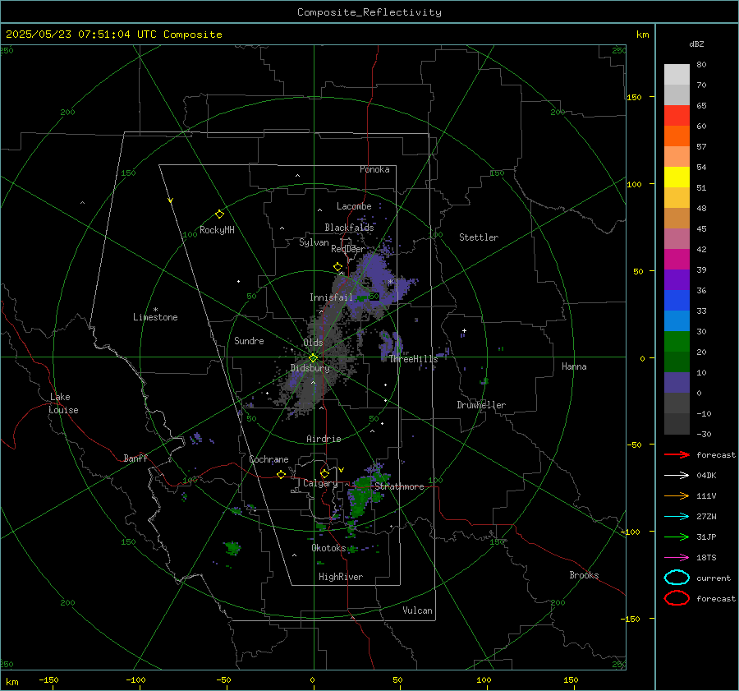This screenshot has height=691, width=739.
Task: Click the yellow diamond marker above Calgary
Action: pyautogui.click(x=324, y=473)
